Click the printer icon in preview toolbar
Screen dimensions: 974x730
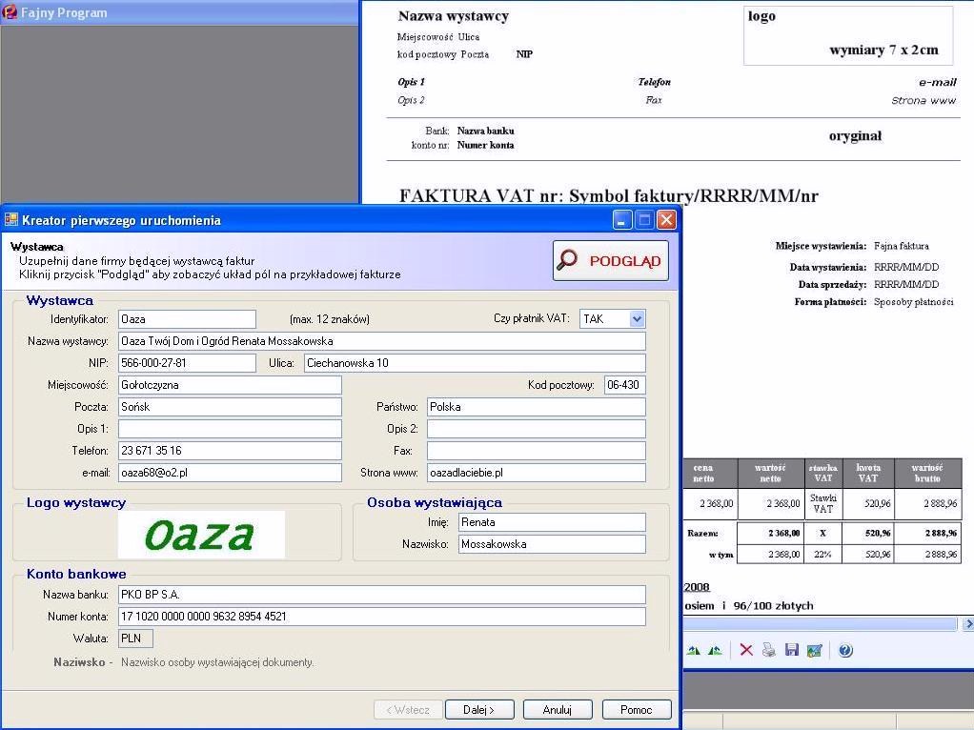(768, 650)
